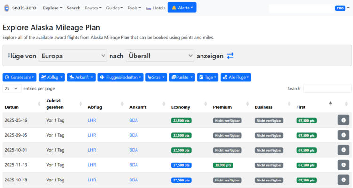Click Economy 27,500 pts badge for 2025-11-13

pyautogui.click(x=181, y=165)
